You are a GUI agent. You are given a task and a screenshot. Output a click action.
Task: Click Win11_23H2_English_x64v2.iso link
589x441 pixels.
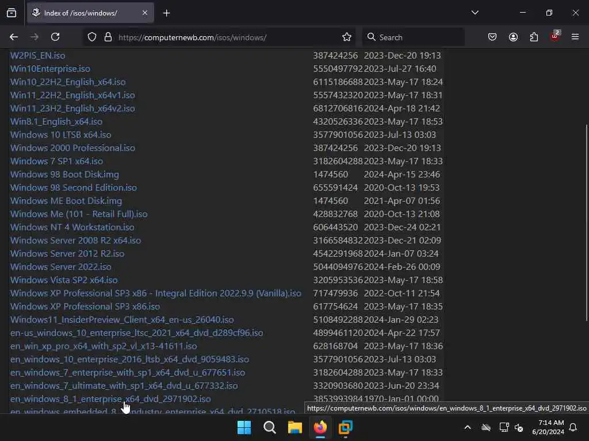(x=72, y=109)
